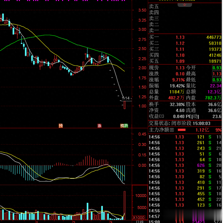The width and height of the screenshot is (223, 223).
Task: Click the 10000 volume axis label
Action: [141, 195]
